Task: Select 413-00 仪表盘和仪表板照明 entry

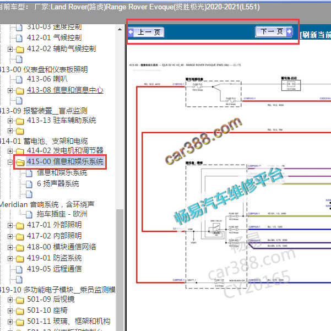Action: (x=44, y=69)
